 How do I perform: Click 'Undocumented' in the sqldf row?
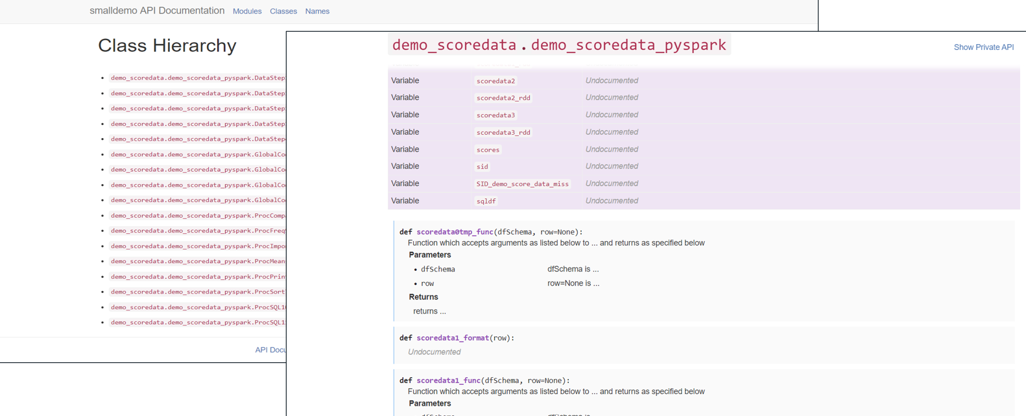point(612,201)
